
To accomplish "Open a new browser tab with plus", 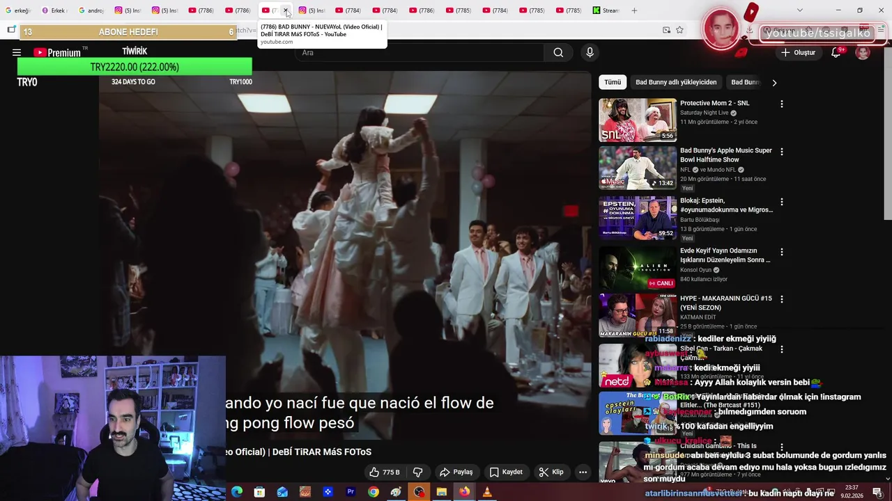I will point(634,10).
